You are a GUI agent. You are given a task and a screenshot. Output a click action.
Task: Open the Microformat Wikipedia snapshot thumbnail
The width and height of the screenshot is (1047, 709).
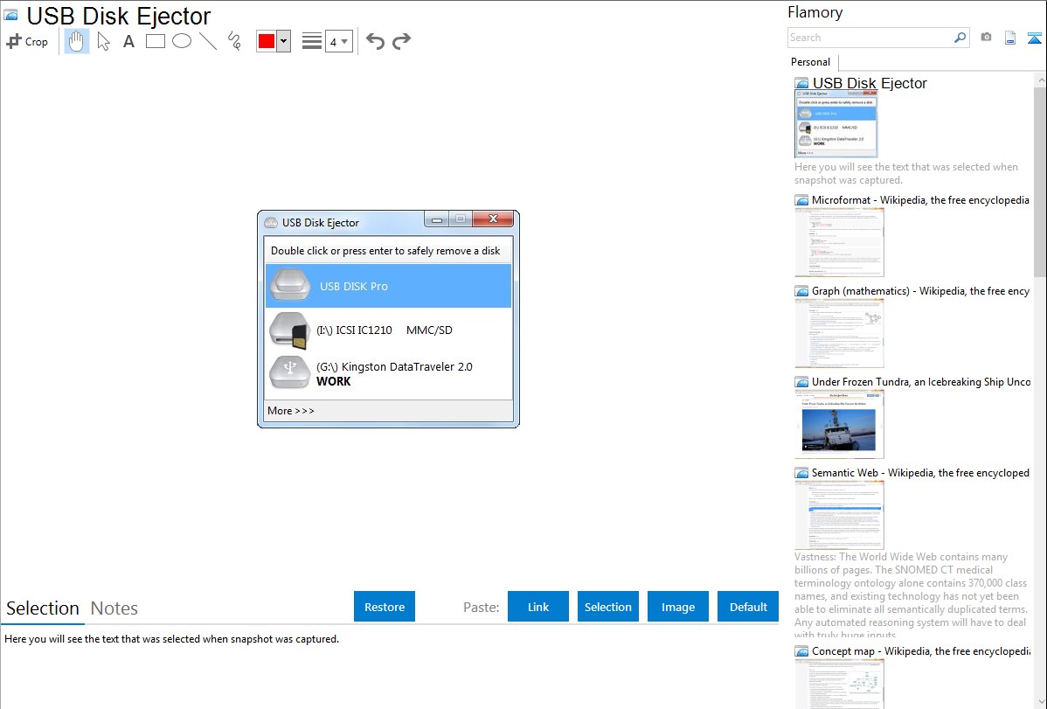(839, 242)
